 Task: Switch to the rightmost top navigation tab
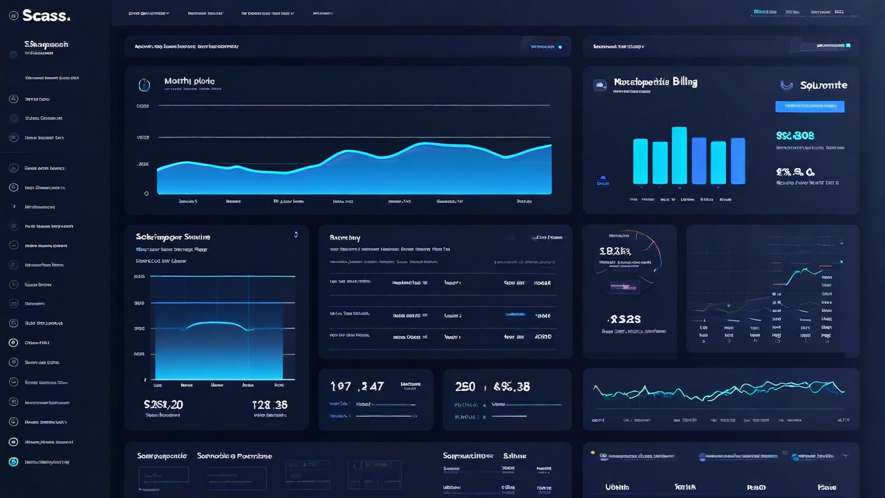click(839, 12)
